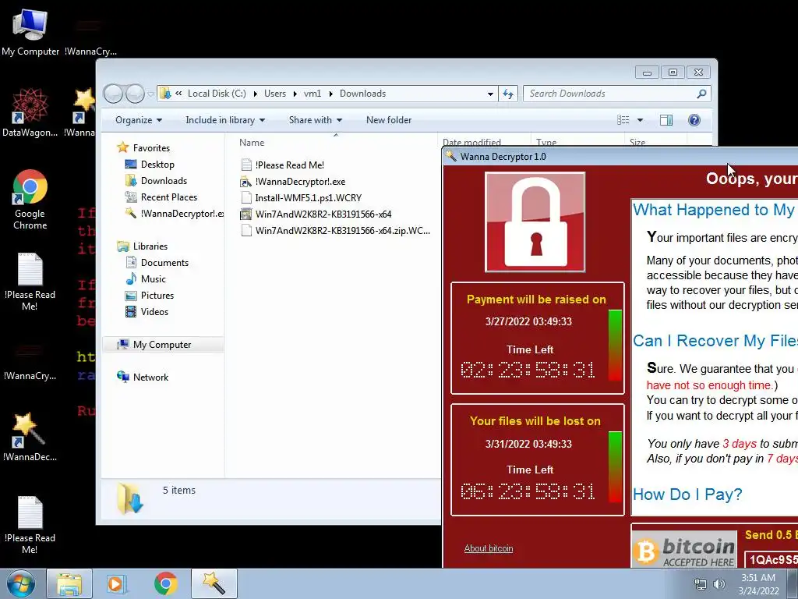Image resolution: width=798 pixels, height=599 pixels.
Task: Open the !WannaDec... desktop shortcut with wand icon
Action: tap(30, 437)
